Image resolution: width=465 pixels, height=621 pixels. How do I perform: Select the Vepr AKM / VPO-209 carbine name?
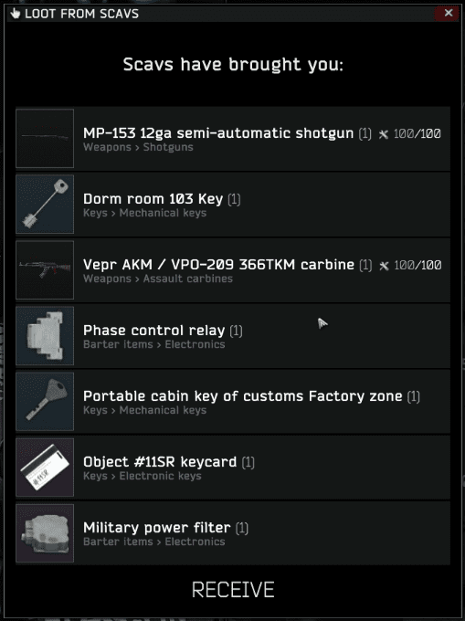[218, 265]
